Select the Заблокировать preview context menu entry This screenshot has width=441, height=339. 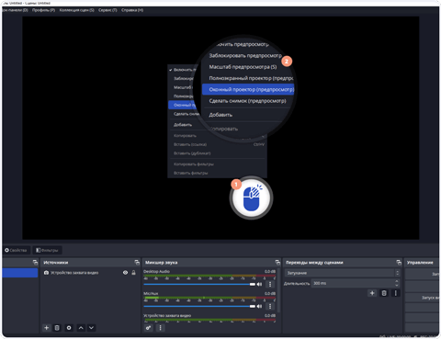click(245, 56)
